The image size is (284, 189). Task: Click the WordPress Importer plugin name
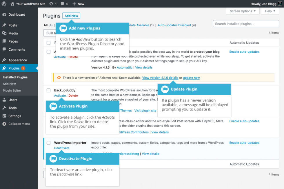click(70, 143)
